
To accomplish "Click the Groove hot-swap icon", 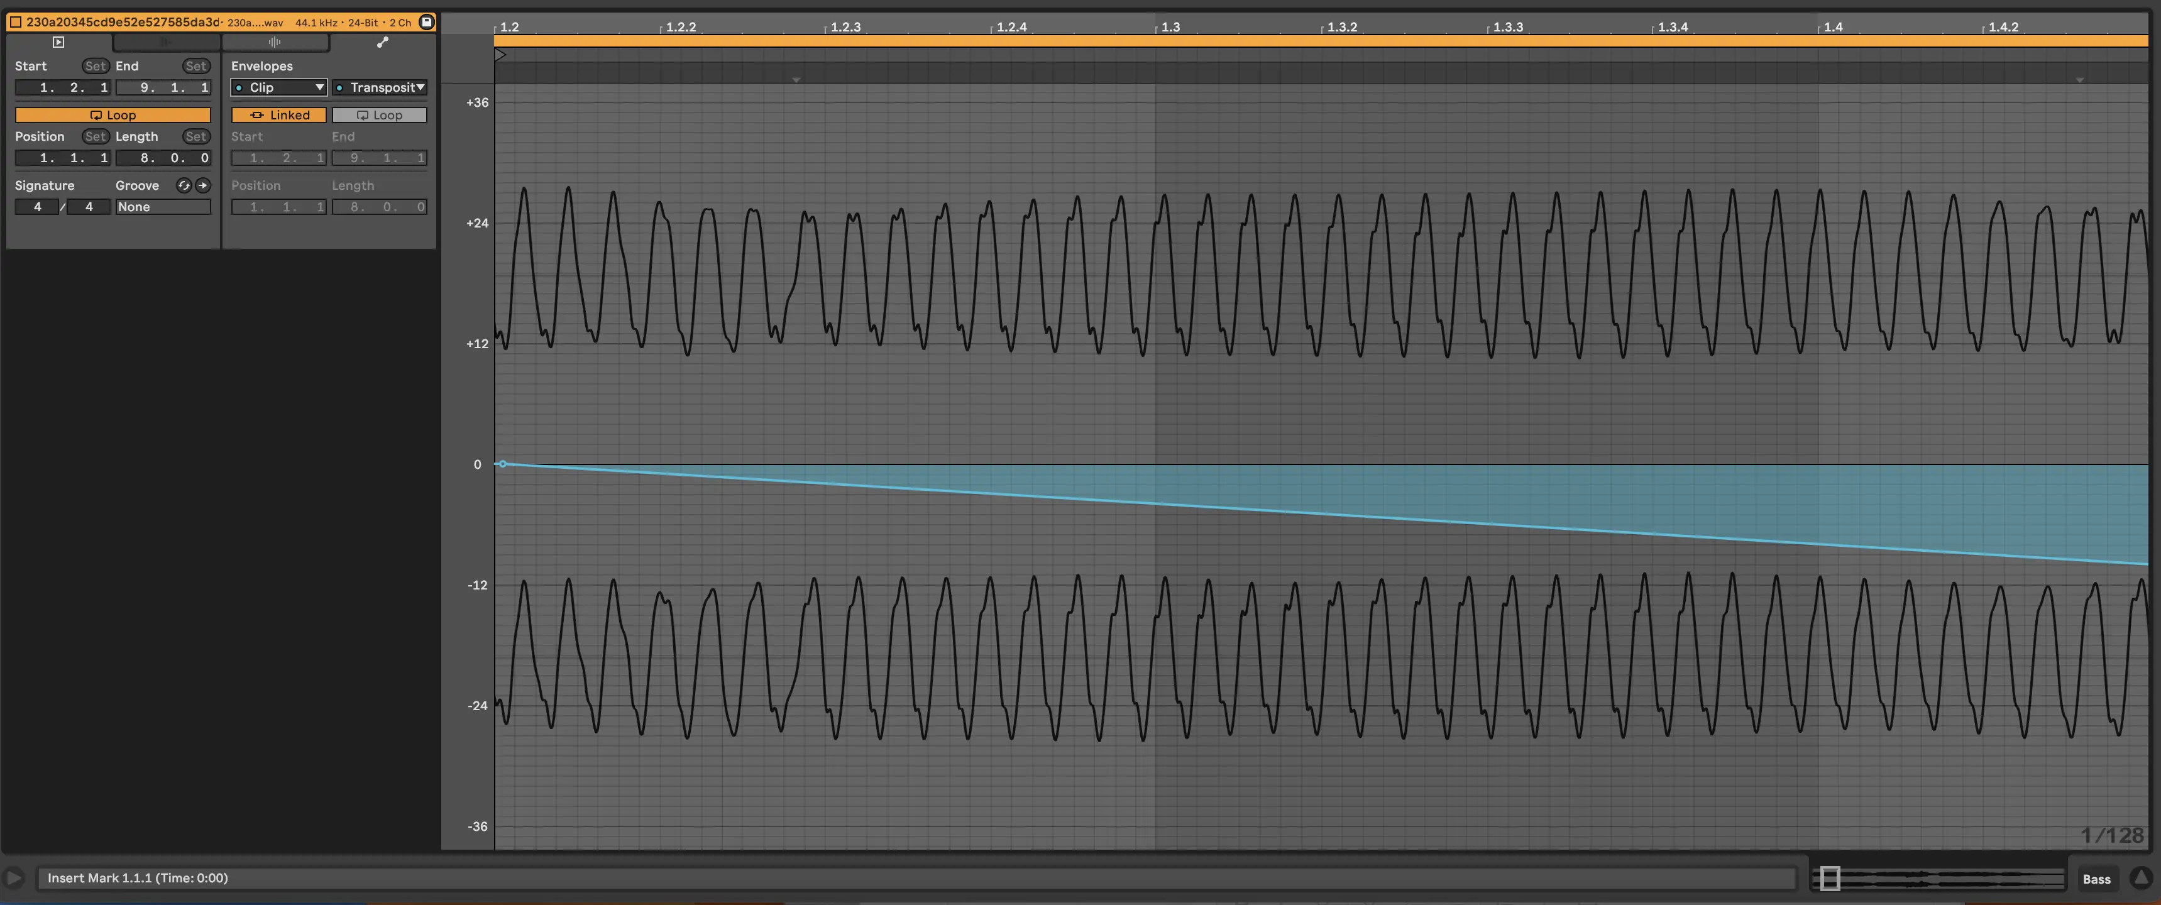I will coord(184,185).
